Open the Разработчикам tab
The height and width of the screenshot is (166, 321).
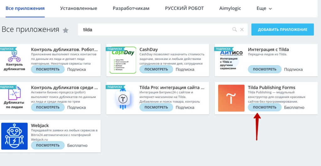(x=131, y=8)
